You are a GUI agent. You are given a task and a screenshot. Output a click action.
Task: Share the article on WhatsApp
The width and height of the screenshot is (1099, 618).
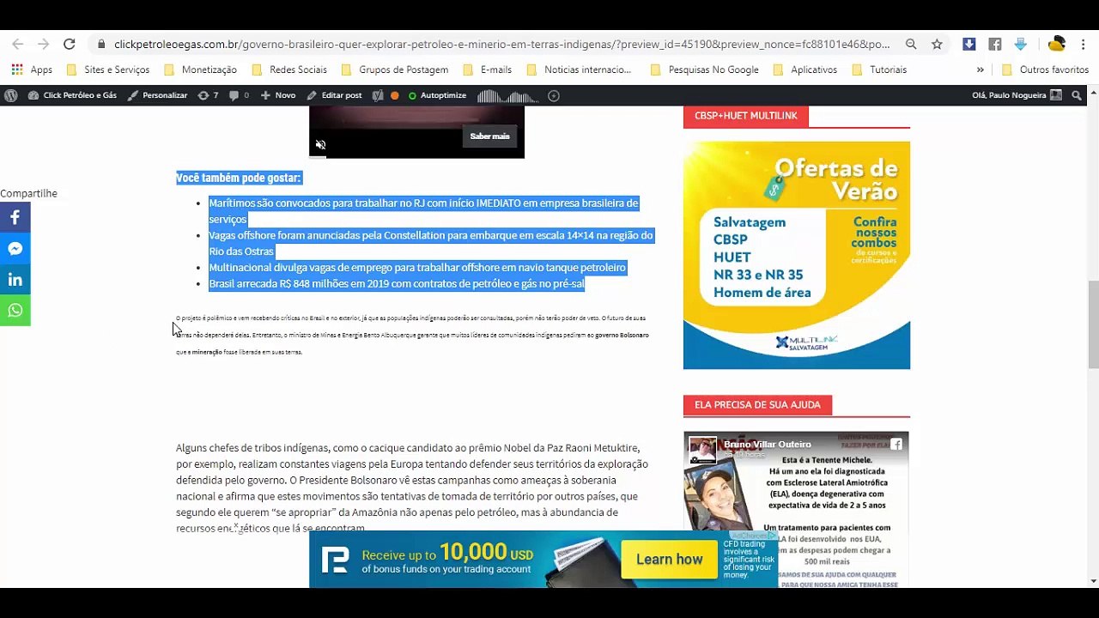point(15,311)
